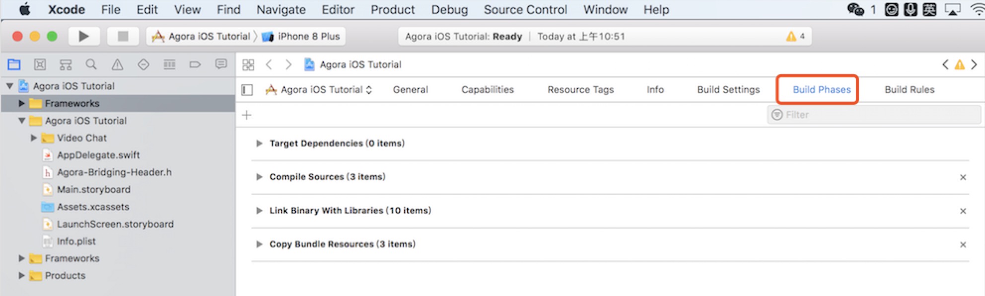The image size is (985, 296).
Task: Choose the iPhone 8 Plus destination
Action: click(x=301, y=36)
